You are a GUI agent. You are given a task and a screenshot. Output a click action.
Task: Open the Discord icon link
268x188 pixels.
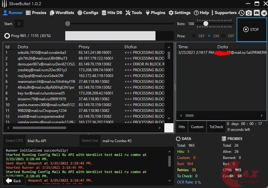256,13
